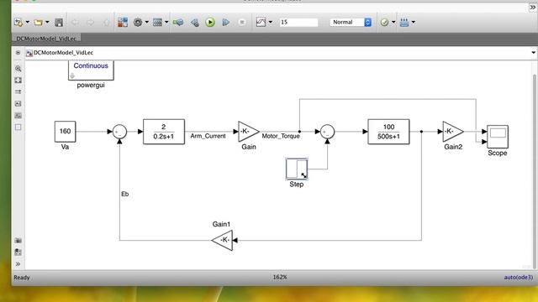Image resolution: width=538 pixels, height=302 pixels.
Task: Expand the Model Explorer dropdown arrow
Action: pyautogui.click(x=166, y=23)
